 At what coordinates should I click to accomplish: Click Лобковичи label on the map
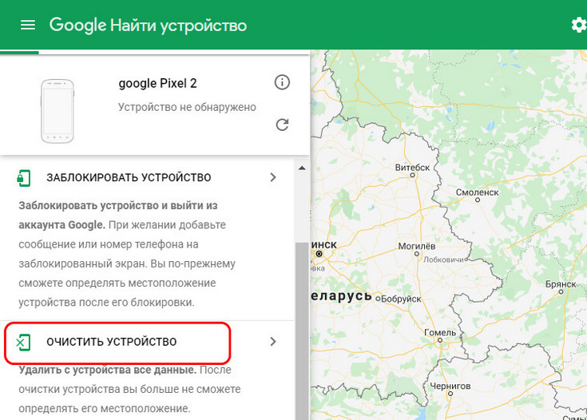pos(443,260)
